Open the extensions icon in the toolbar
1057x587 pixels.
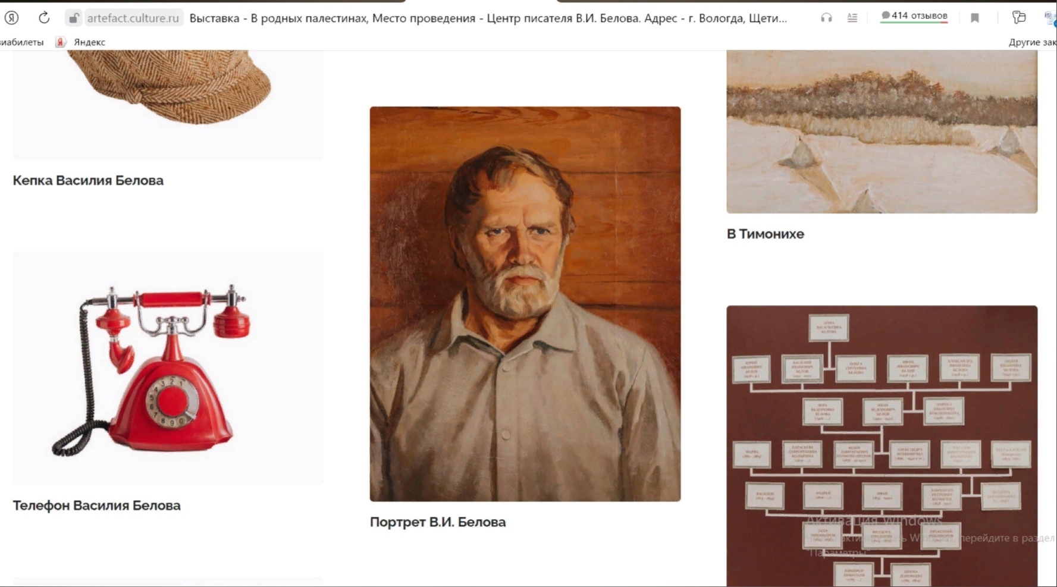[x=1019, y=18]
